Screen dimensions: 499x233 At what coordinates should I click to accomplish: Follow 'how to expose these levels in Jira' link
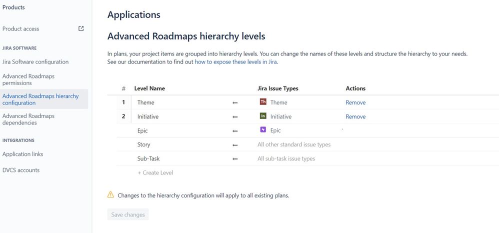coord(236,62)
